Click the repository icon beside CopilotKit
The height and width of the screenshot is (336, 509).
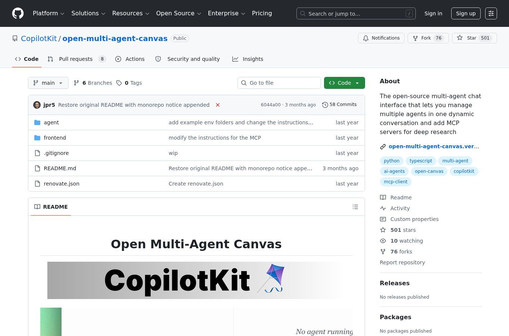pos(15,38)
